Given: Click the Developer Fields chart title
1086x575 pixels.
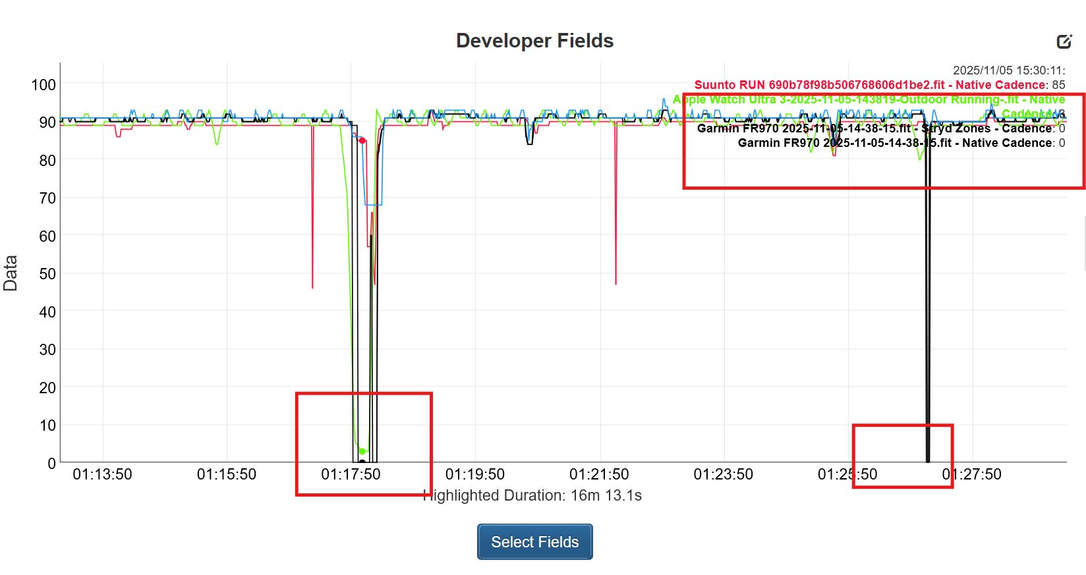Looking at the screenshot, I should 534,41.
